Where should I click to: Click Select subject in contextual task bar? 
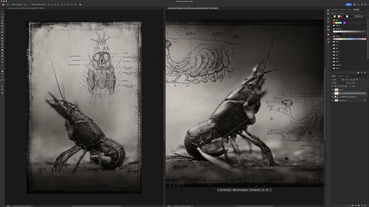[x=226, y=190]
